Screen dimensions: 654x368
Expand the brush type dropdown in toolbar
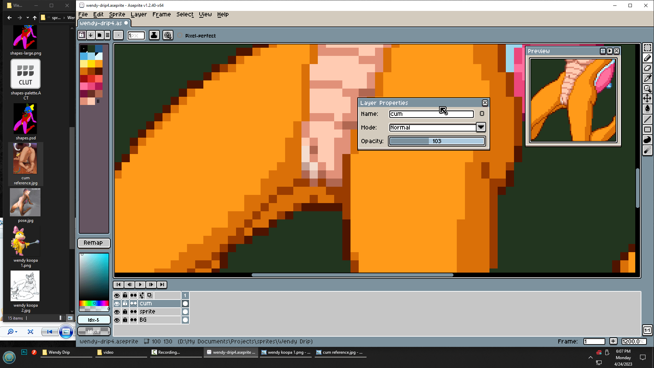click(x=118, y=35)
